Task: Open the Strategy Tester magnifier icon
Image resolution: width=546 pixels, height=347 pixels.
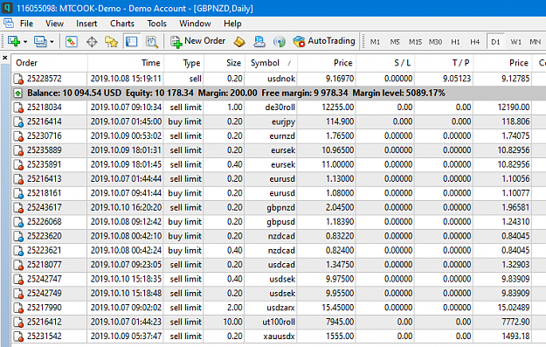Action: coord(152,42)
